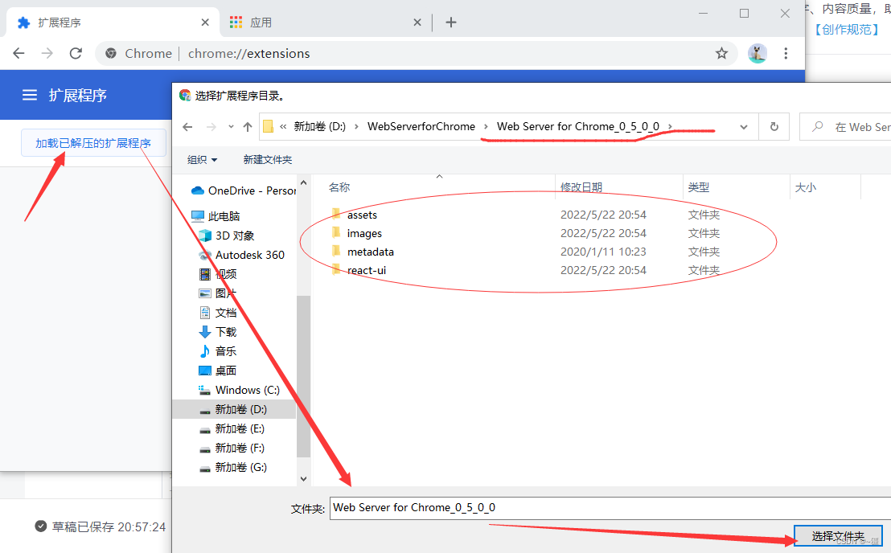Screen dimensions: 891x553
Task: Select 文档 folder in sidebar
Action: pyautogui.click(x=218, y=313)
